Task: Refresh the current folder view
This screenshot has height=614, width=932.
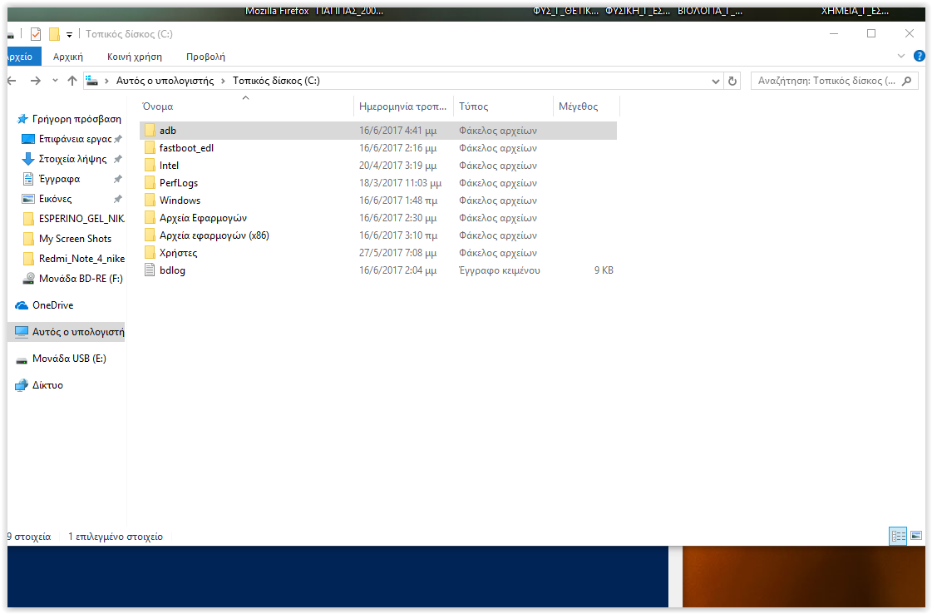Action: point(732,81)
